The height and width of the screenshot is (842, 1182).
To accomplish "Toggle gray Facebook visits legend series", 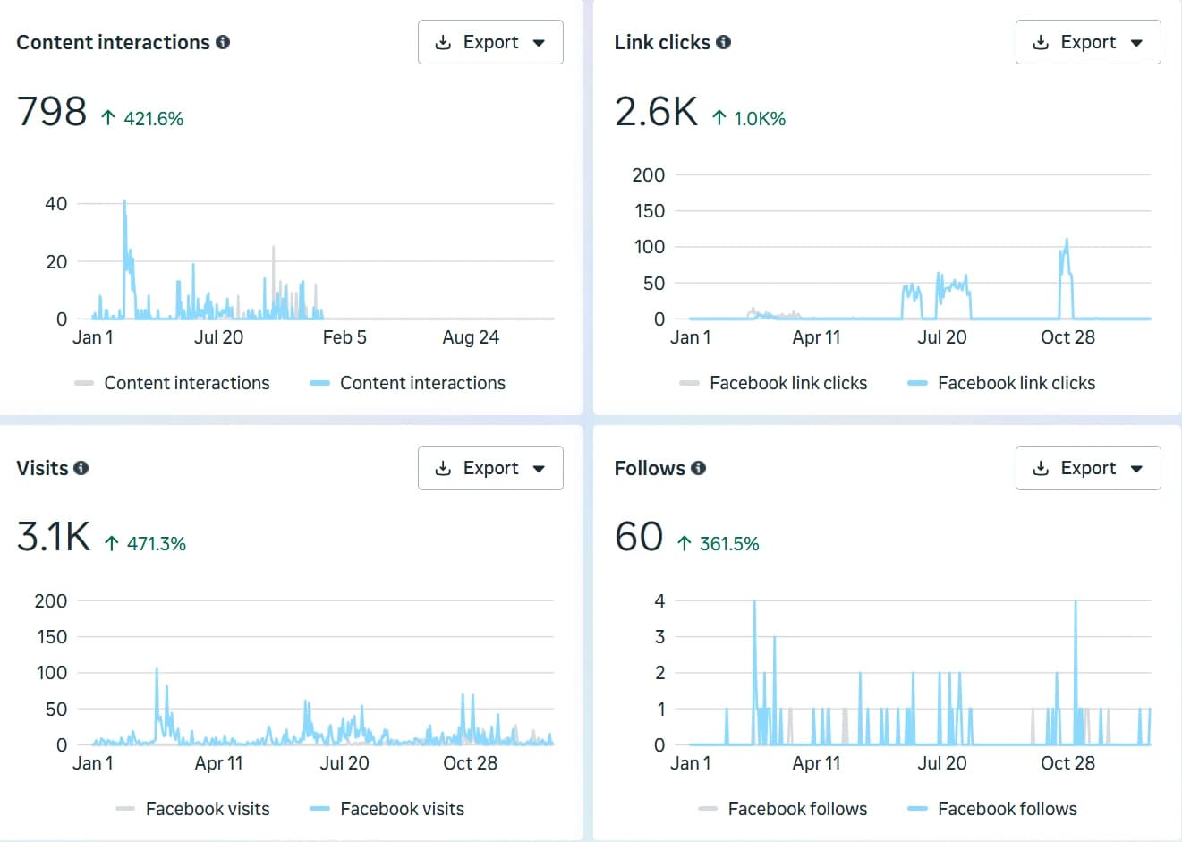I will click(x=192, y=809).
